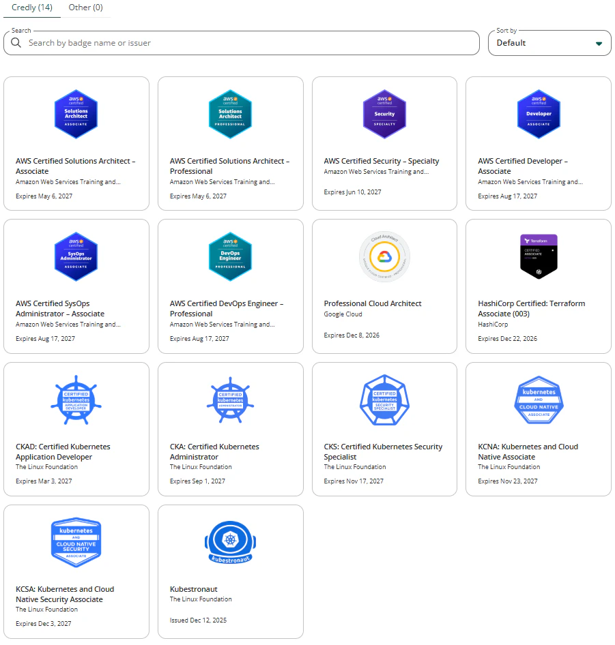Click the search magnifier icon
The height and width of the screenshot is (645, 615).
[16, 43]
